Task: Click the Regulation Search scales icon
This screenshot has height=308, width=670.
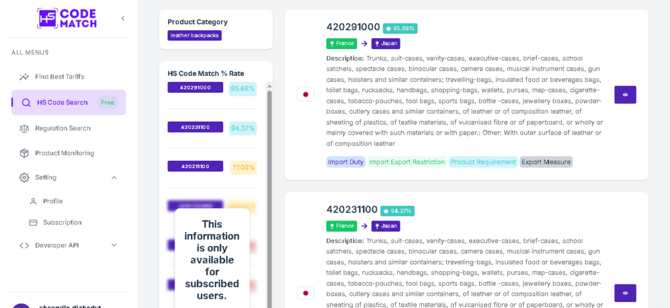Action: coord(24,128)
